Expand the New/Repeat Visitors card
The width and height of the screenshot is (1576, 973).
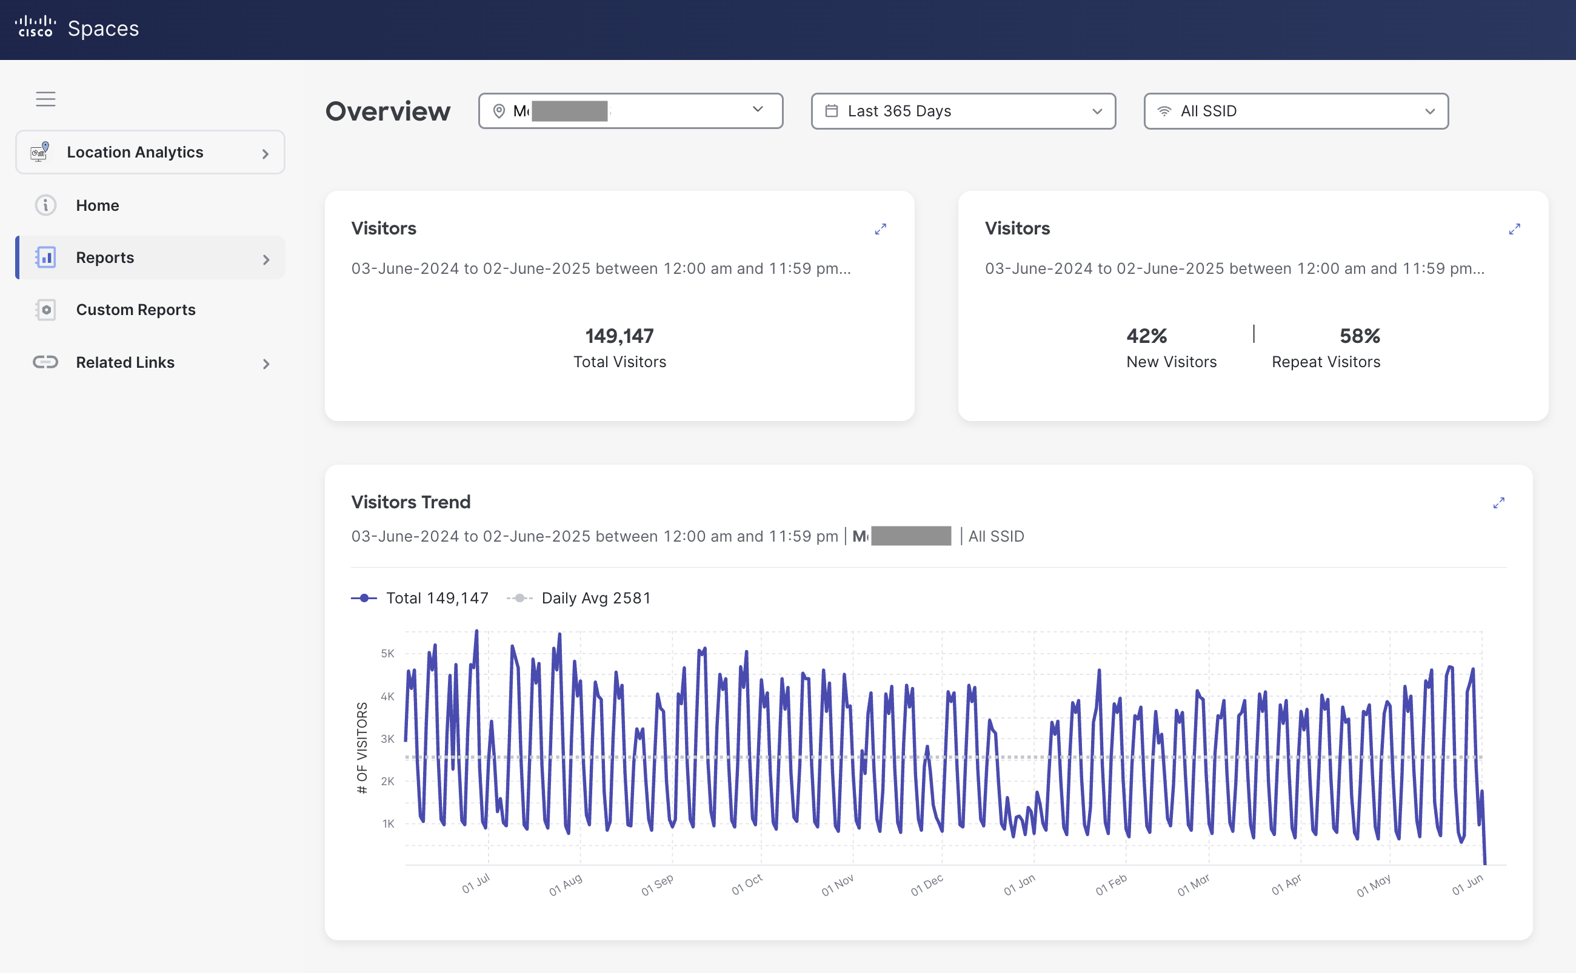pyautogui.click(x=1514, y=229)
